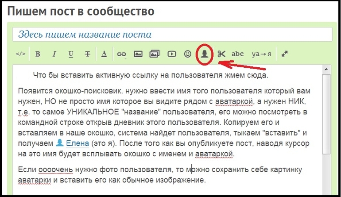
Task: Open the smiley emoticon picker
Action: (188, 54)
